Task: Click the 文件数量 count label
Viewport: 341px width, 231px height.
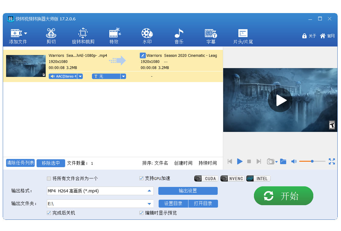Action: (x=80, y=163)
